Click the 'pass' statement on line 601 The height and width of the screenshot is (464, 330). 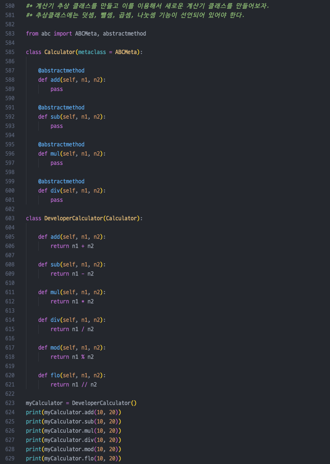pos(56,200)
